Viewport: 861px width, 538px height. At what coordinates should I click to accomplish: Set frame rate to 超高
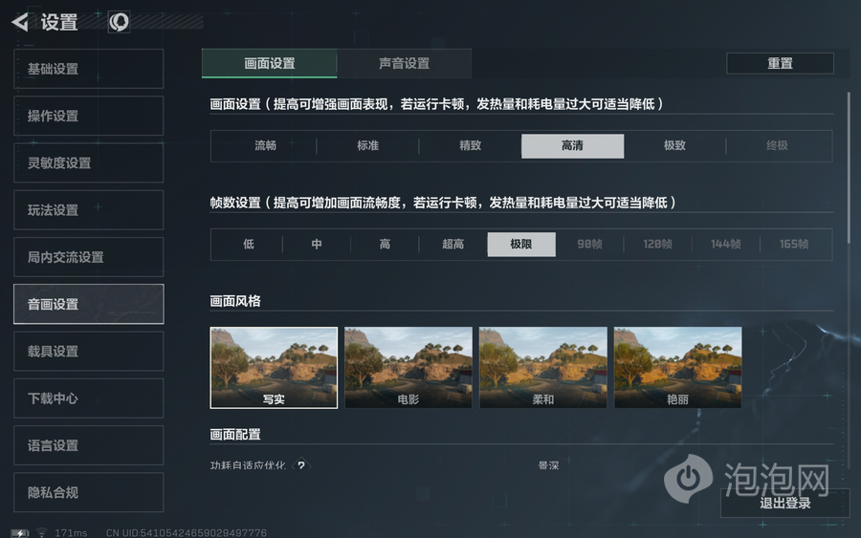tap(453, 245)
